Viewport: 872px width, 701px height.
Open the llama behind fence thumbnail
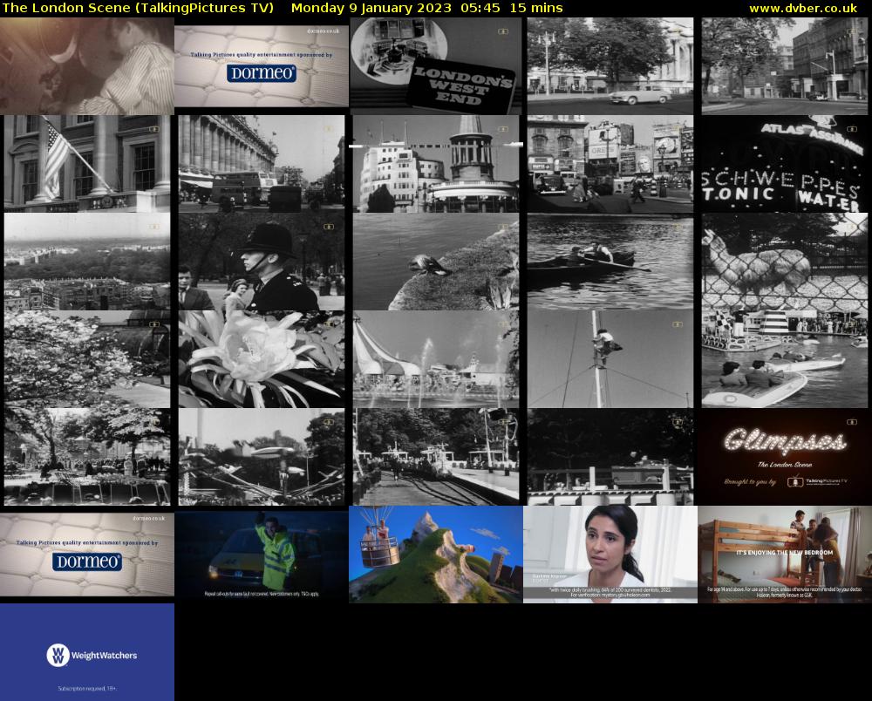pyautogui.click(x=784, y=262)
